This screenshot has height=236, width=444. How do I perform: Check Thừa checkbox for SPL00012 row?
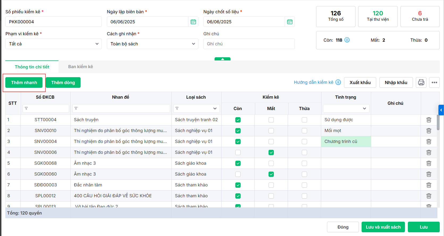pos(304,196)
